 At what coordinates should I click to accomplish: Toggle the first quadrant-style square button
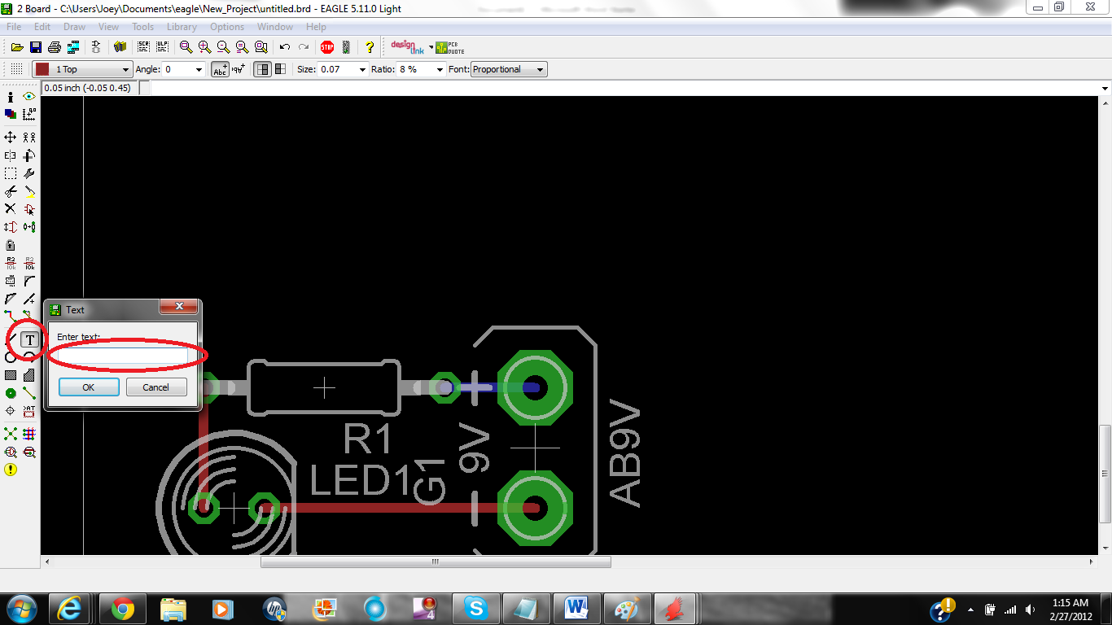click(x=262, y=69)
